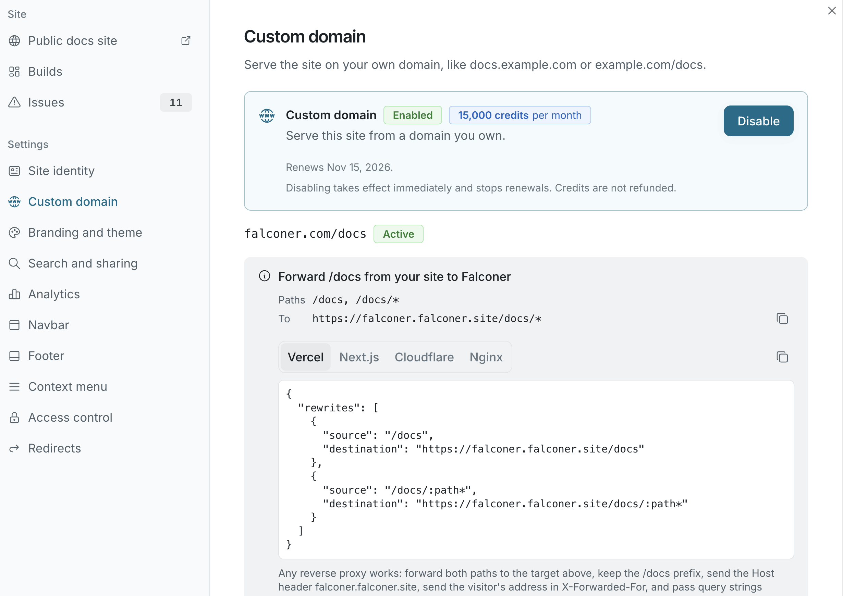This screenshot has width=843, height=596.
Task: Click the 11 issues count badge
Action: [176, 102]
